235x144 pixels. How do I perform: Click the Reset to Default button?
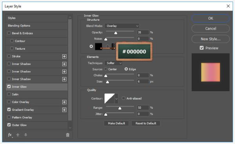146,123
